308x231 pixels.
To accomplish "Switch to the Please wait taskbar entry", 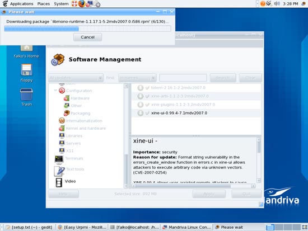I will (x=239, y=227).
